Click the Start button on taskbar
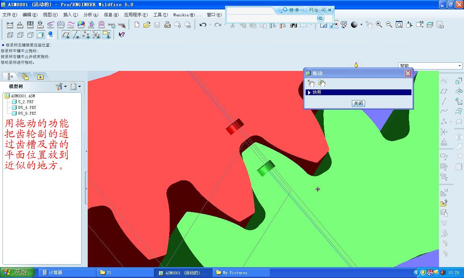Viewport: 464px width, 278px height. point(17,273)
